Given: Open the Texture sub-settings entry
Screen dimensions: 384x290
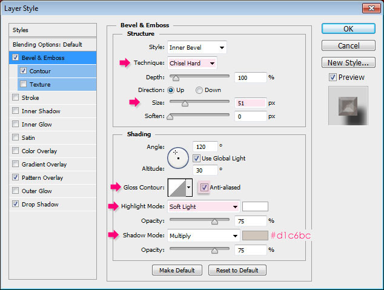Looking at the screenshot, I should click(57, 84).
